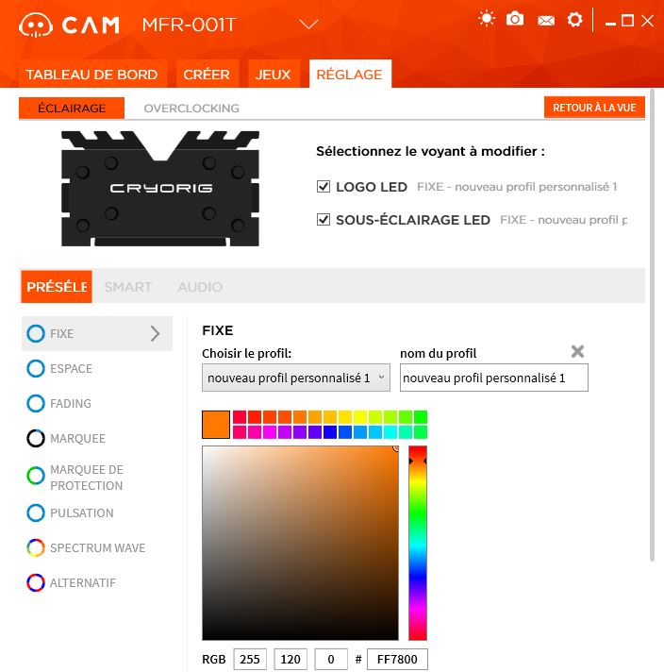
Task: Switch to the AUDIO lighting tab
Action: click(x=200, y=287)
